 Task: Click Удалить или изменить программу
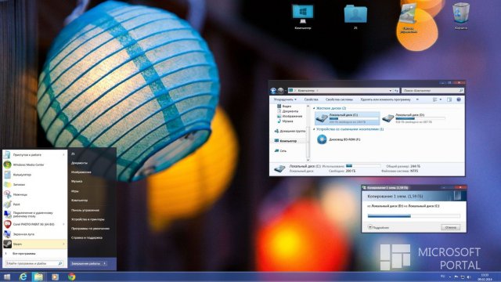[385, 99]
